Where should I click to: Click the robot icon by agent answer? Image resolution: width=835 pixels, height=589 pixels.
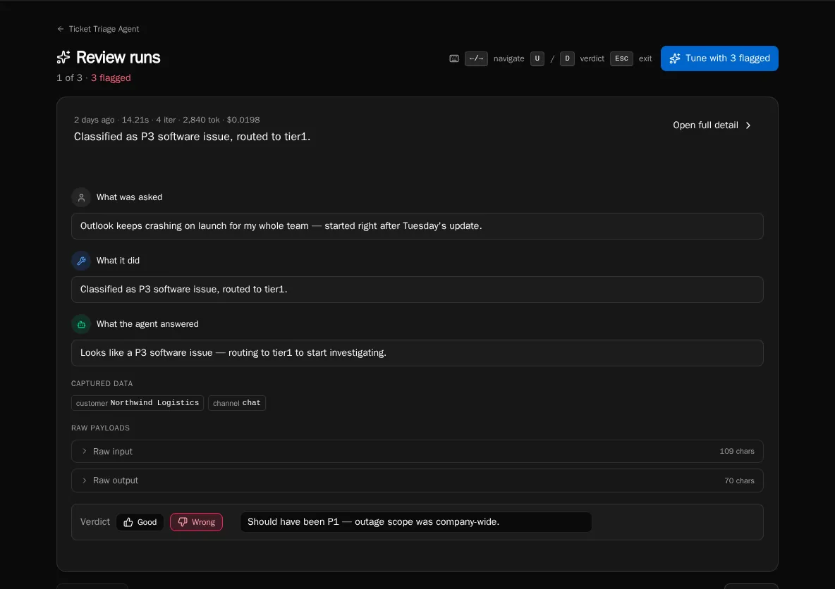(x=81, y=324)
